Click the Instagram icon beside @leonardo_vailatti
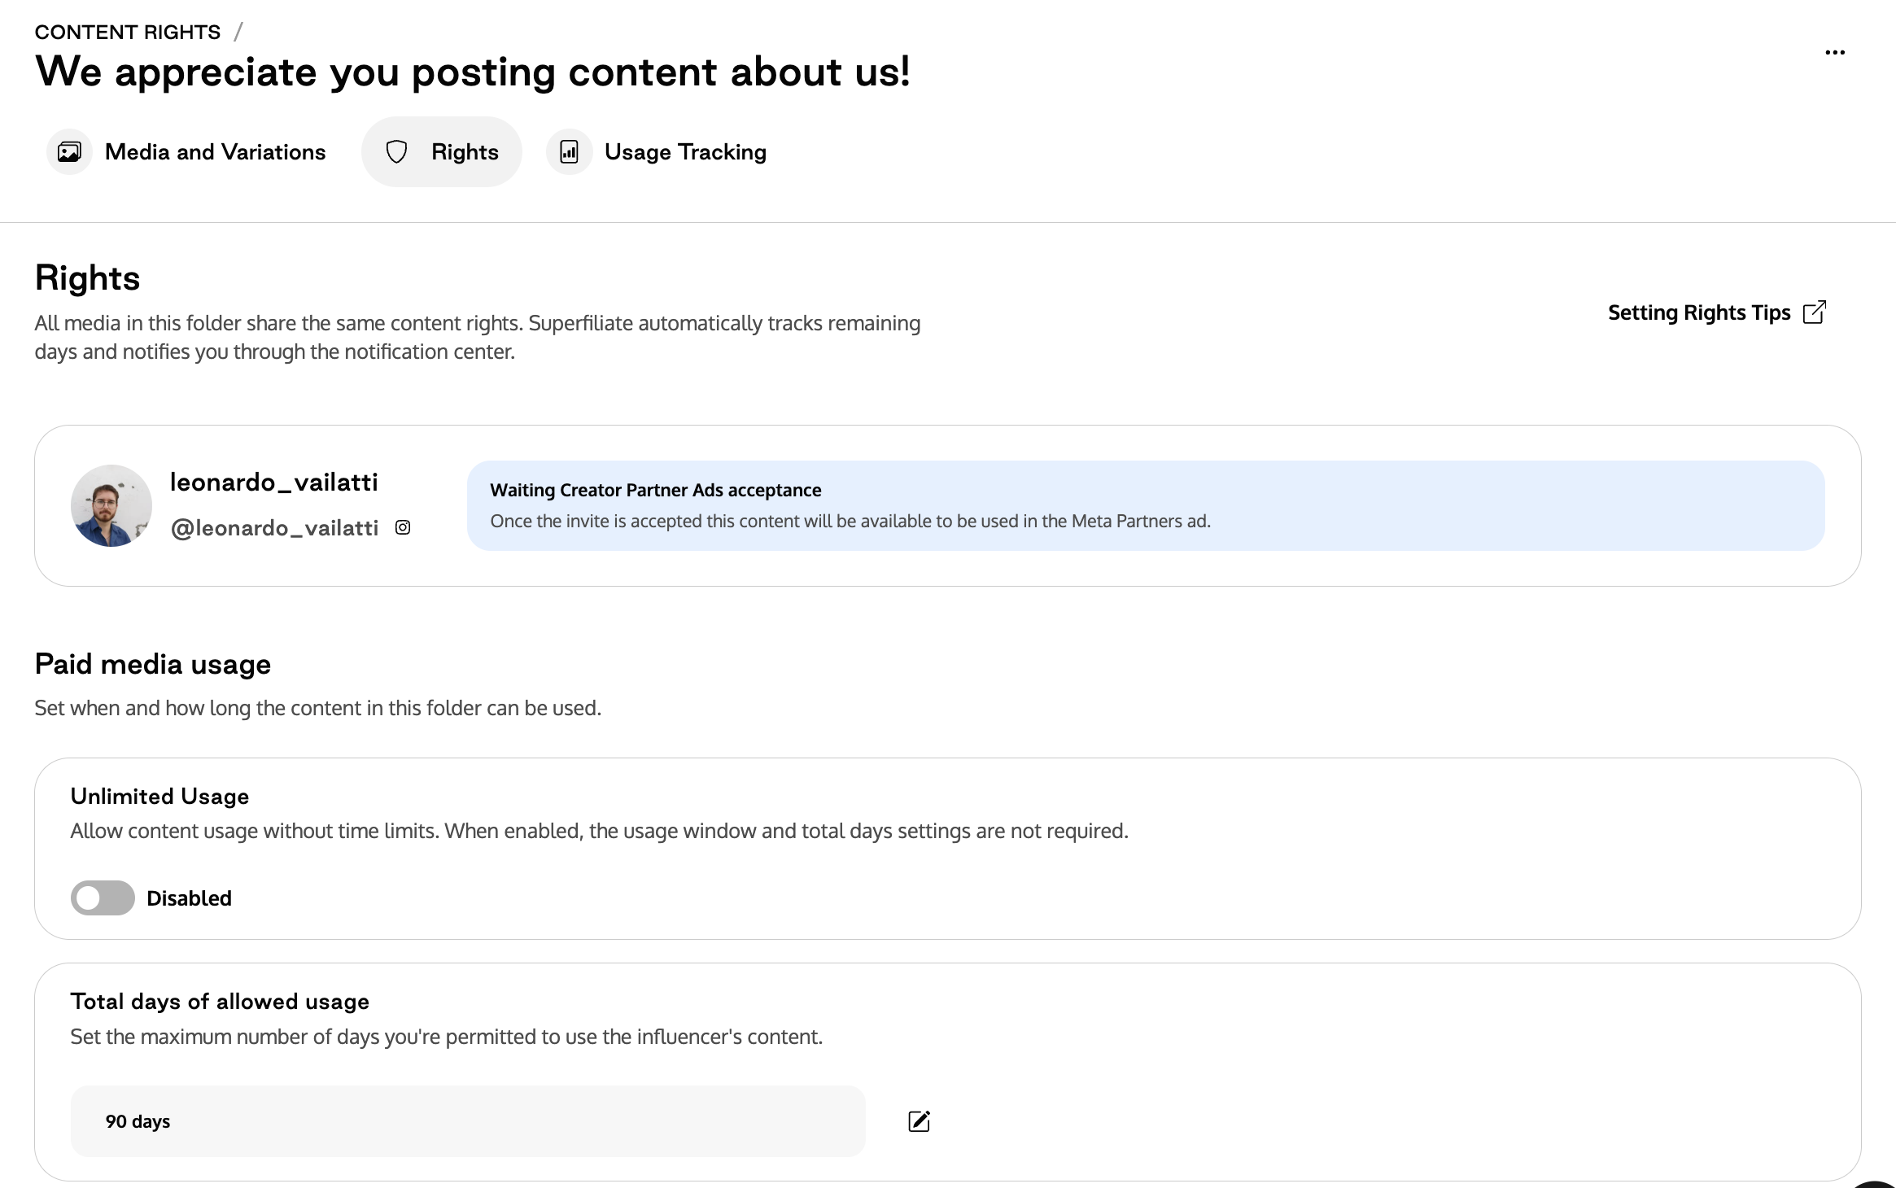Screen dimensions: 1896x1188 pos(403,527)
